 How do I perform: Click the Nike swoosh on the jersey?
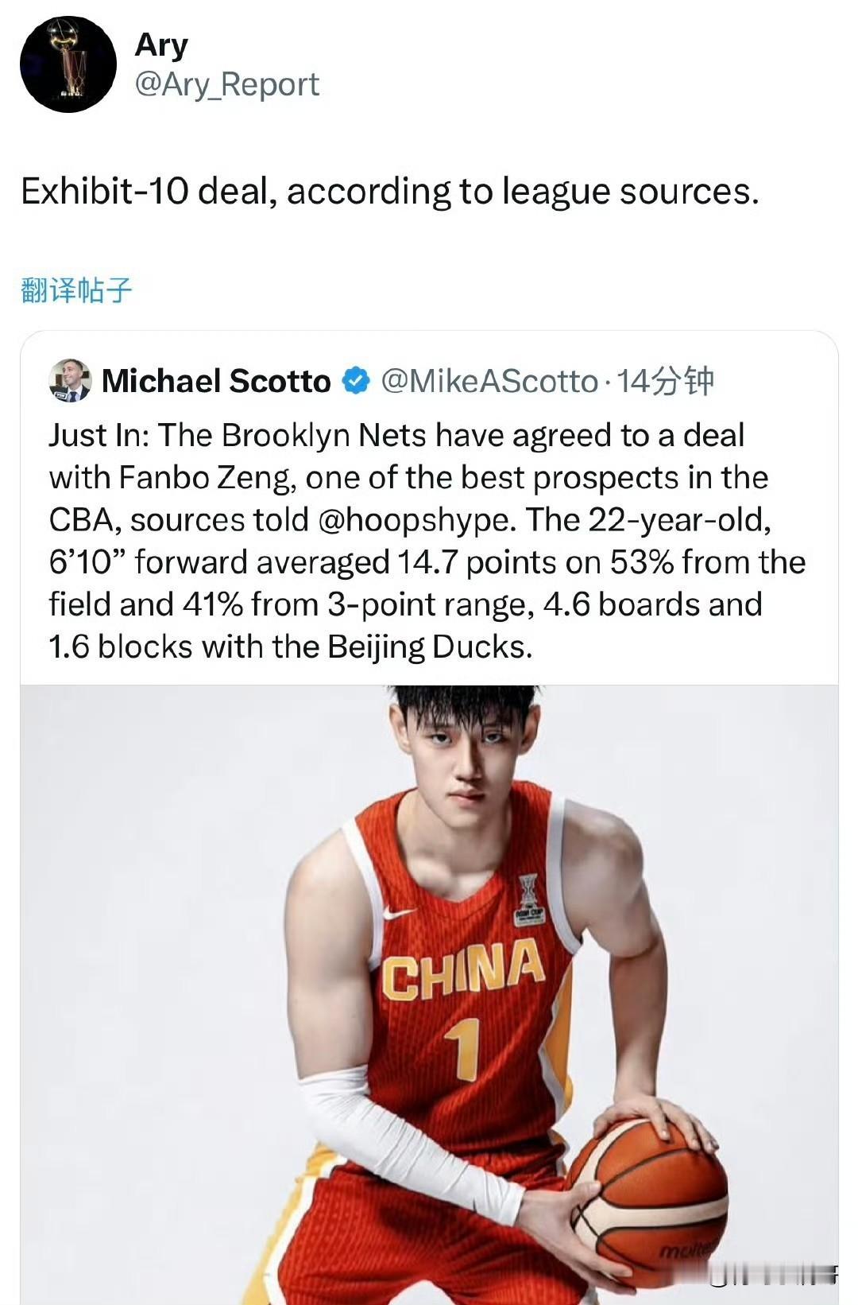tap(399, 913)
